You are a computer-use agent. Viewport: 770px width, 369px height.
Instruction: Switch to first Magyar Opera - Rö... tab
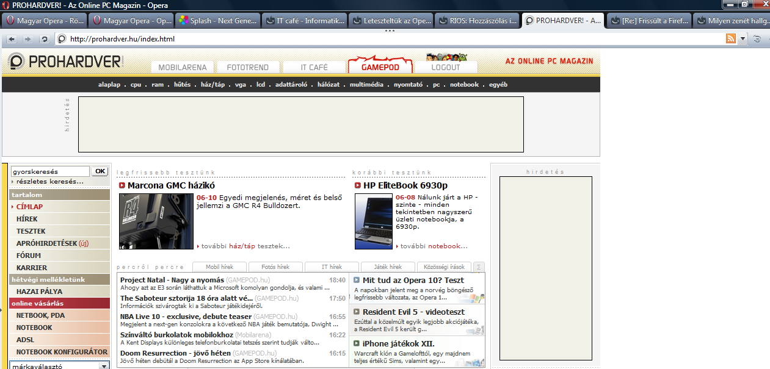point(44,21)
